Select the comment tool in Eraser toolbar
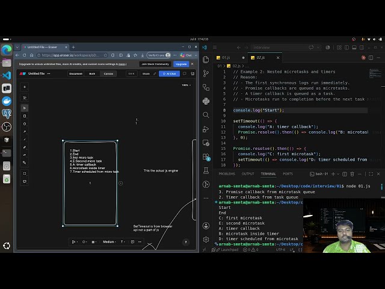Screen dimensions: 385x289 [x=25, y=181]
